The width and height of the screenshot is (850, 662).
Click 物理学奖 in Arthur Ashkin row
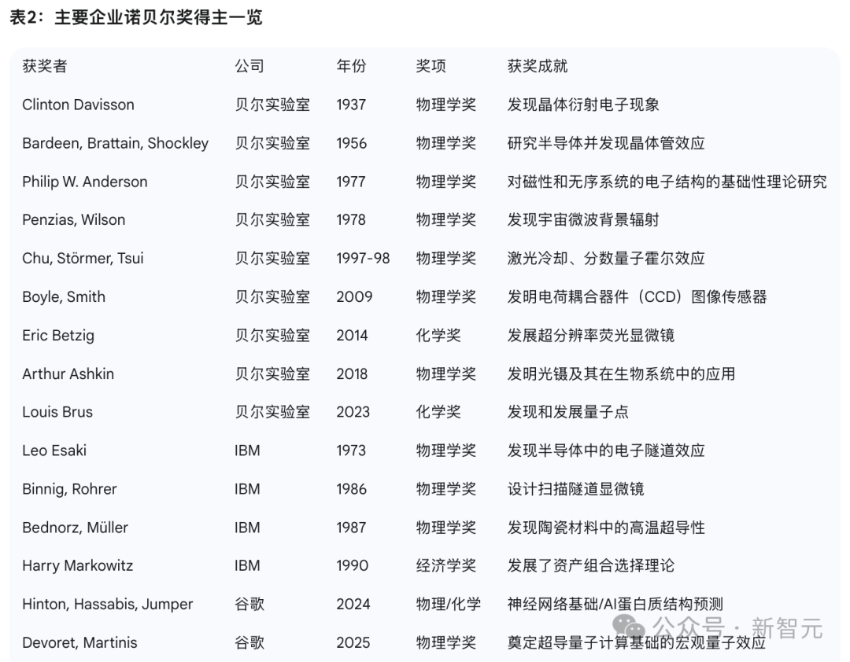(445, 373)
